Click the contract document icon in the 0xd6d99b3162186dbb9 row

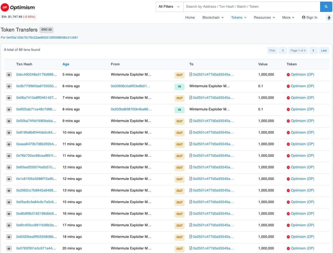[191, 213]
